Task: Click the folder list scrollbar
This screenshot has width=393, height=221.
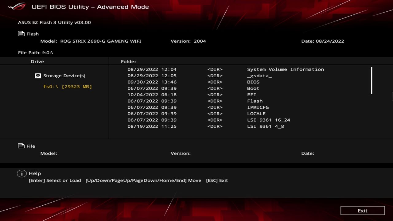Action: click(x=372, y=80)
